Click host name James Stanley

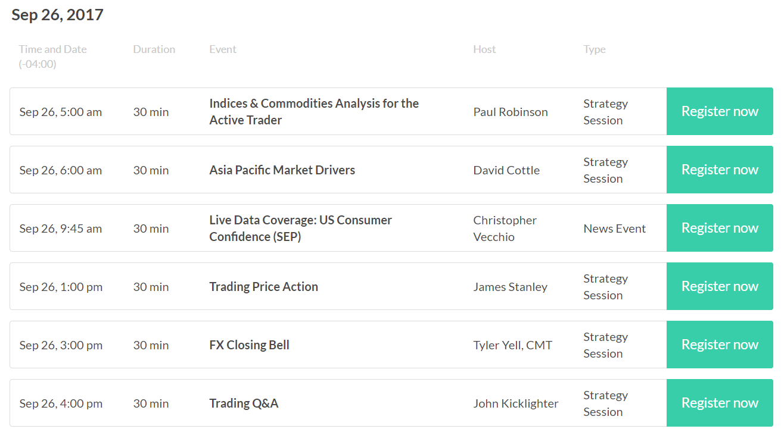pyautogui.click(x=510, y=287)
